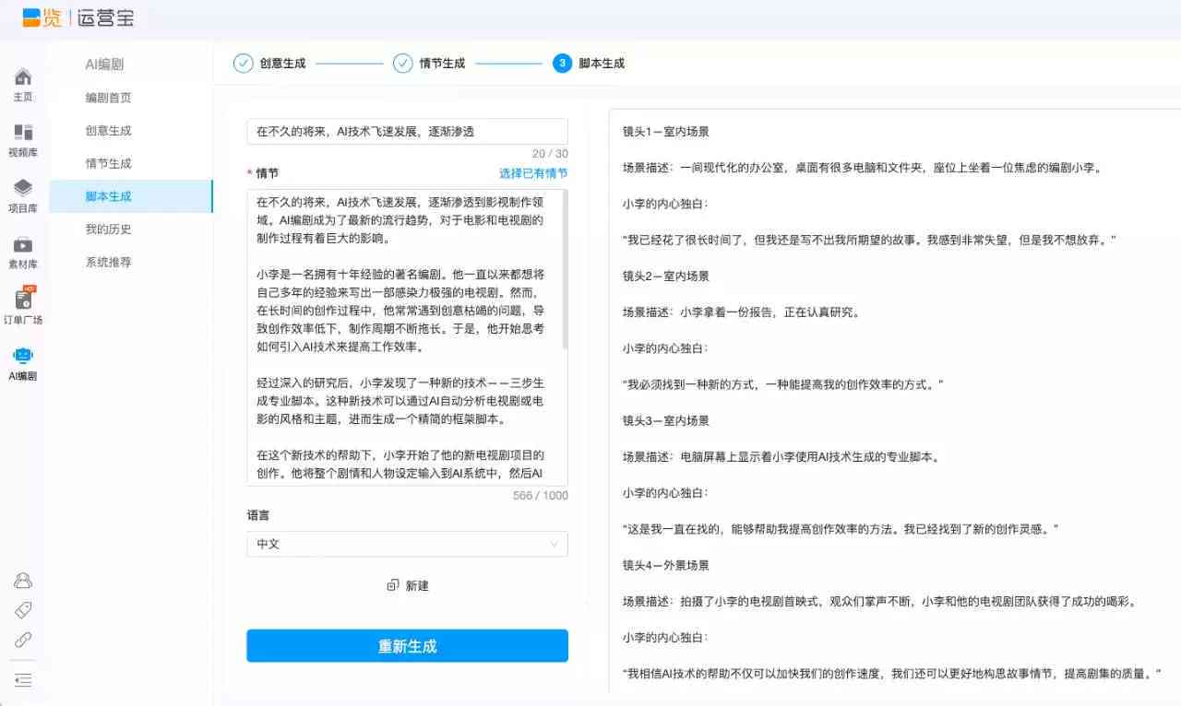Go to the 情节生成 step label
Image resolution: width=1181 pixels, height=706 pixels.
point(442,64)
